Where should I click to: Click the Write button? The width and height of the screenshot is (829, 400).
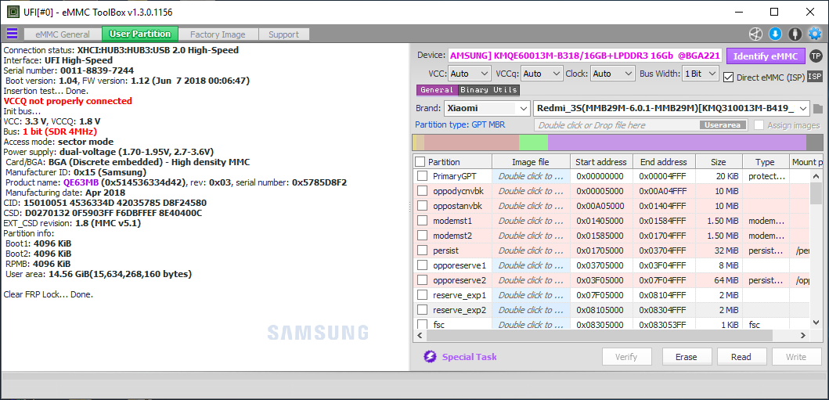(796, 357)
